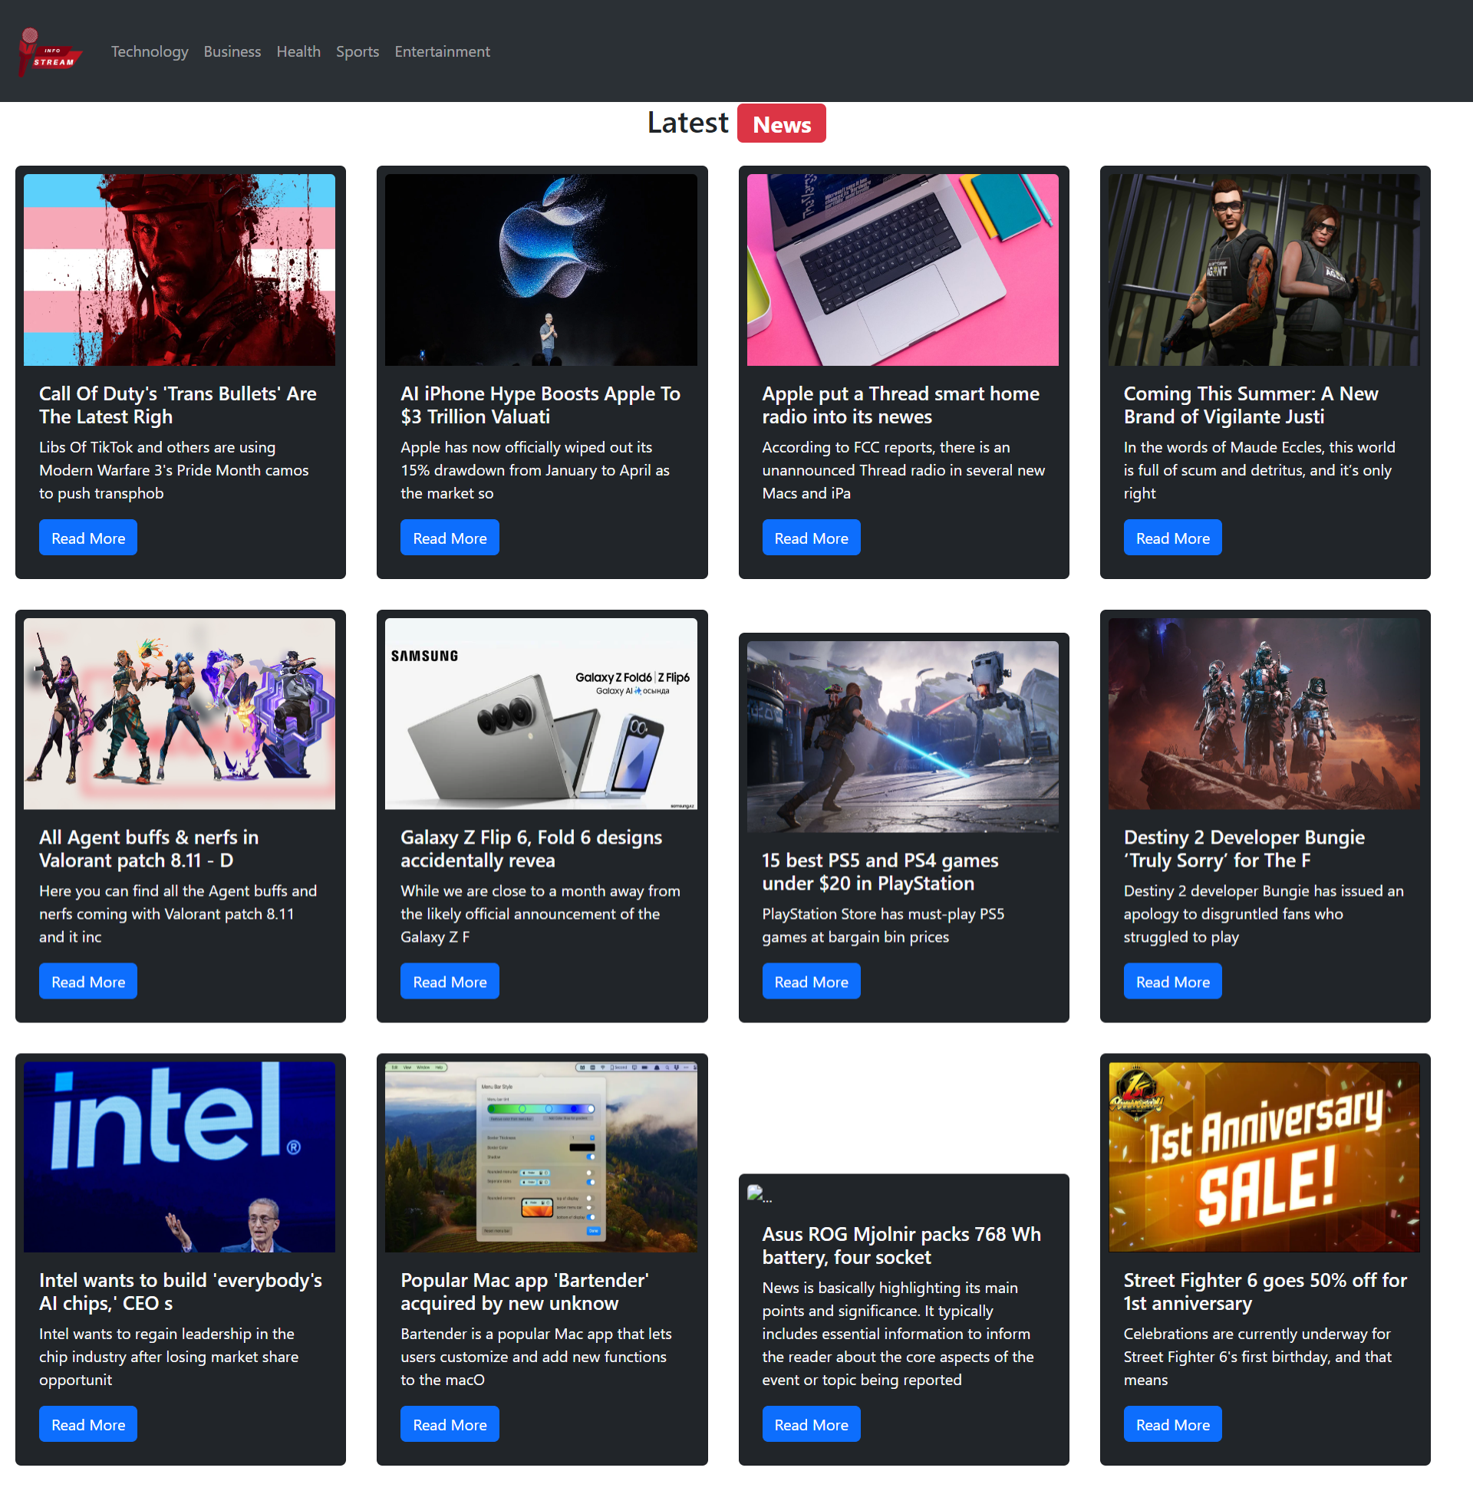This screenshot has width=1473, height=1494.
Task: Open the Business menu item
Action: [x=232, y=51]
